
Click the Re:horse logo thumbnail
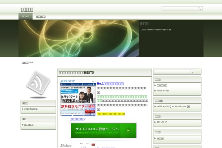pos(66,145)
